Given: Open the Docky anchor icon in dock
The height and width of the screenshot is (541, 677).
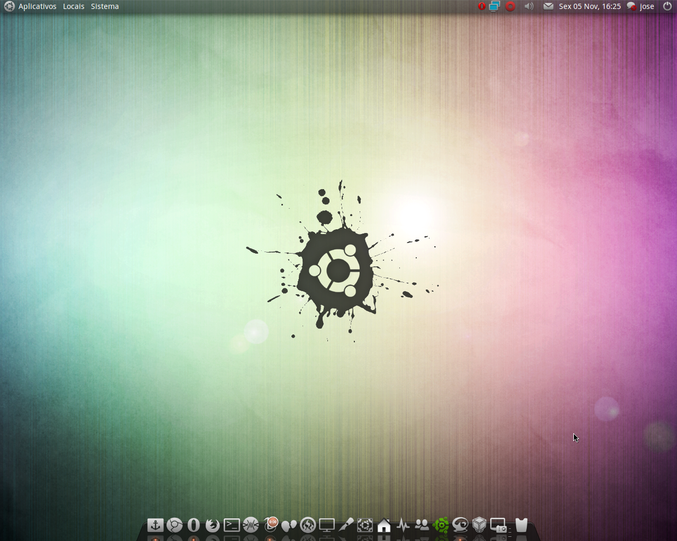Looking at the screenshot, I should pyautogui.click(x=155, y=525).
